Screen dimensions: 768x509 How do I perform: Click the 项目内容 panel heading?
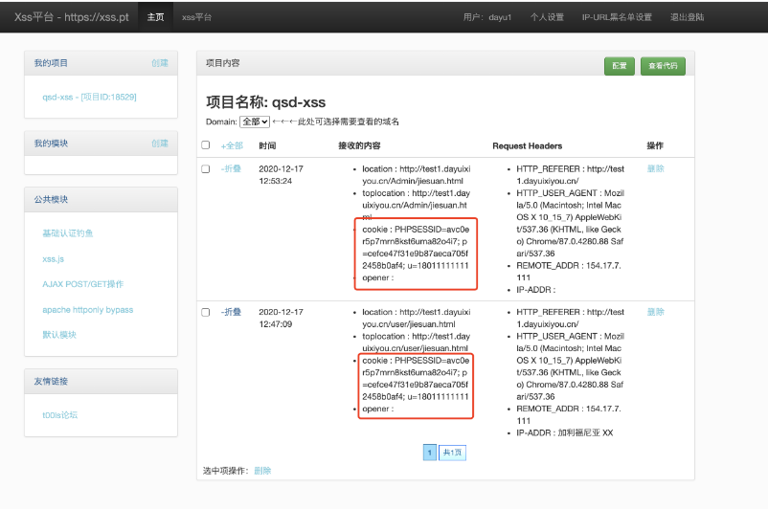(223, 63)
